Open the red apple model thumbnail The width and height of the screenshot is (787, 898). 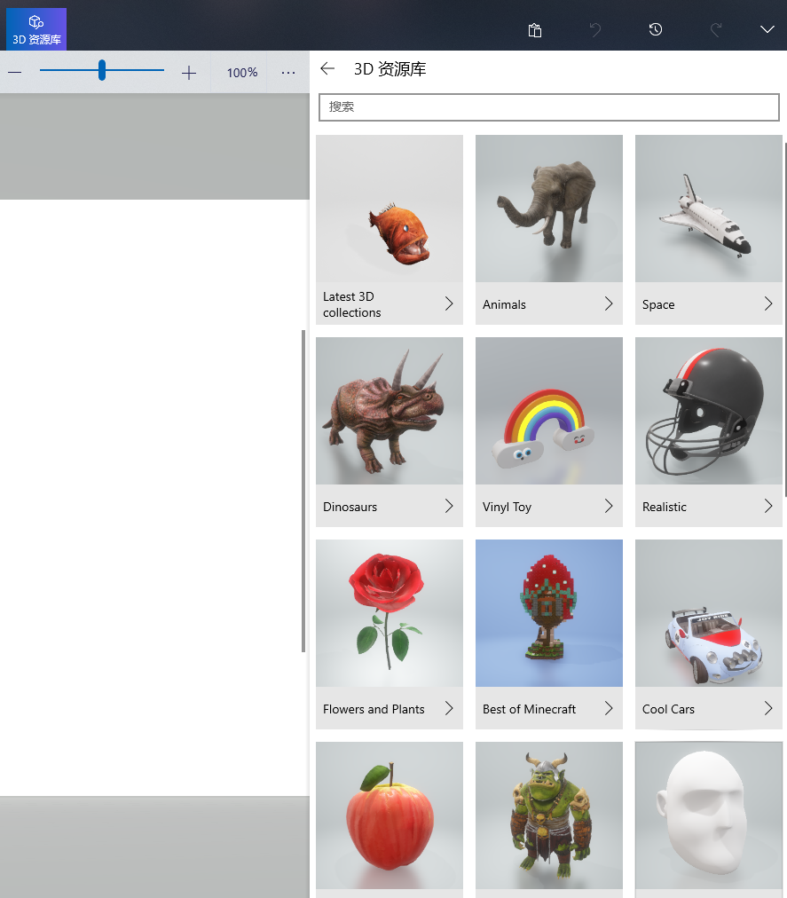click(389, 815)
